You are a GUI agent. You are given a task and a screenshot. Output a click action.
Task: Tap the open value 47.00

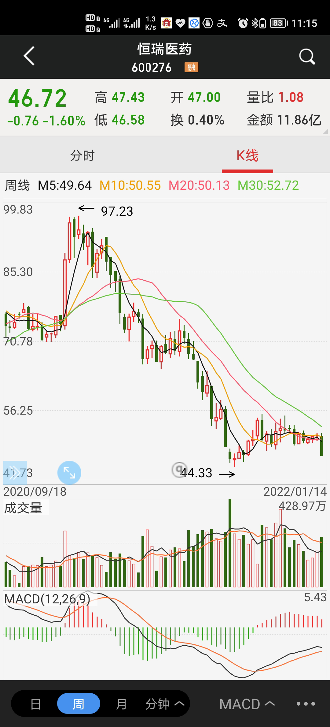click(204, 97)
